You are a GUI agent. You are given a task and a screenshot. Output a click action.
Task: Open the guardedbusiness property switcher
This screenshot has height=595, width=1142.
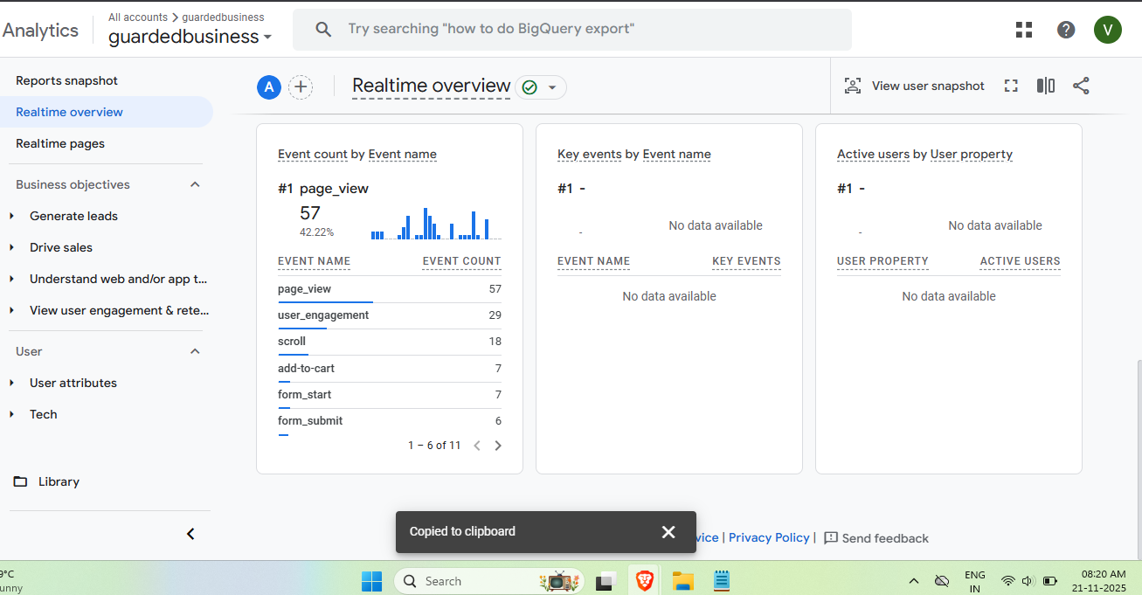click(190, 36)
